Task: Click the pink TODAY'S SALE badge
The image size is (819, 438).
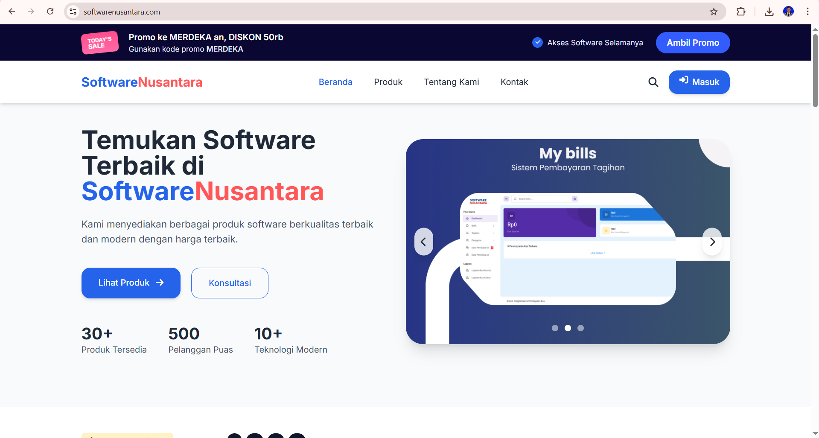Action: [99, 42]
